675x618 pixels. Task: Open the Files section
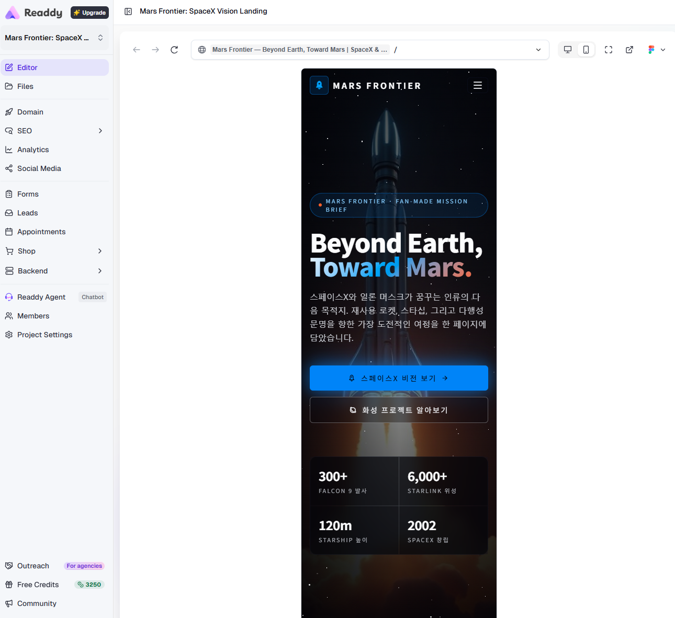[54, 86]
